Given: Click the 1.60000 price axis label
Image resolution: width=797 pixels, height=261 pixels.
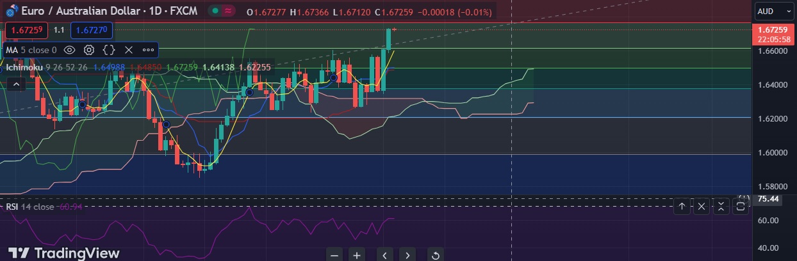Looking at the screenshot, I should [771, 153].
